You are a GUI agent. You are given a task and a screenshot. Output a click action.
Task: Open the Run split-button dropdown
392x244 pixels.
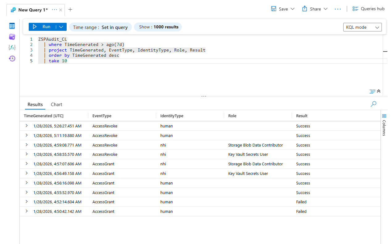click(x=61, y=27)
